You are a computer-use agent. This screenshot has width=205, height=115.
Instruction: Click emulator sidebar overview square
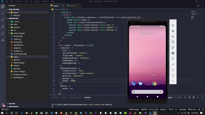[x=173, y=75]
